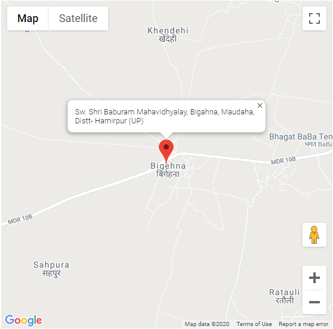Switch to Map view
This screenshot has width=333, height=329.
28,18
